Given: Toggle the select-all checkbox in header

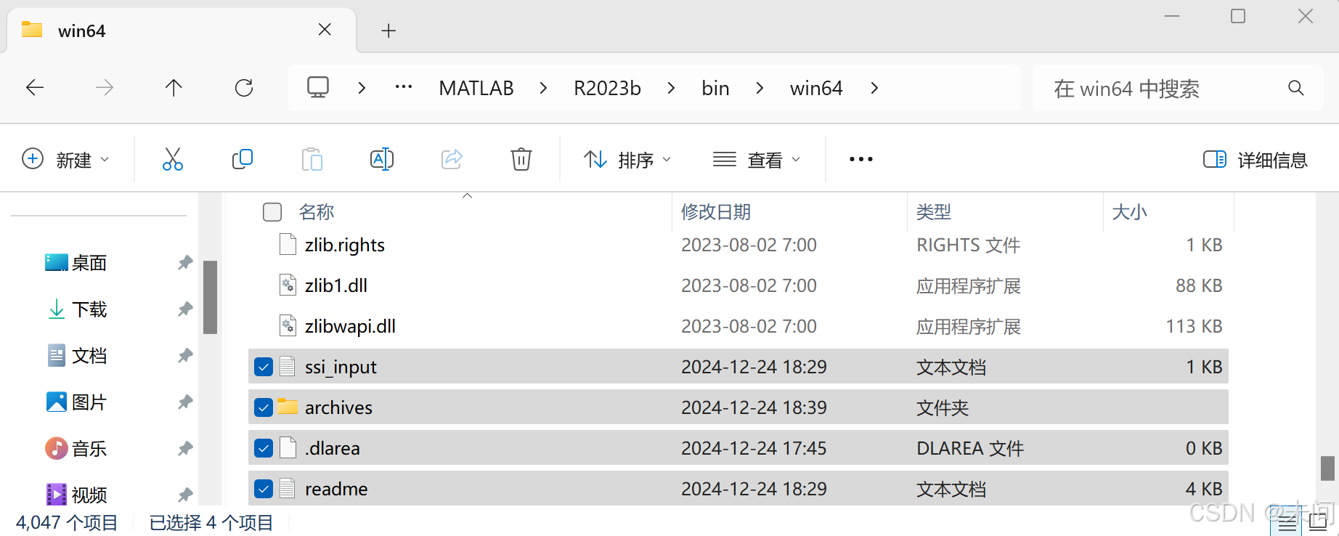Looking at the screenshot, I should (x=272, y=212).
